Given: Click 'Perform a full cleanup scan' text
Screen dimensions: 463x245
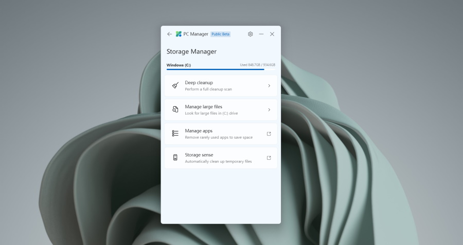Looking at the screenshot, I should coord(208,89).
